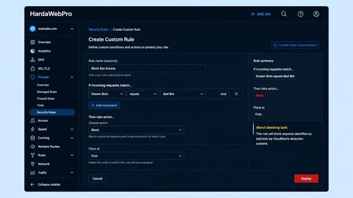
Task: Remove the expression row with X icon
Action: [236, 94]
